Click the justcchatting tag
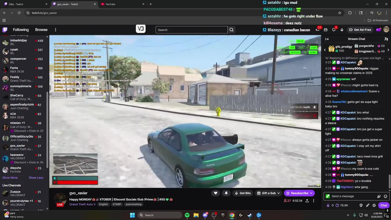391x220 pixels. [x=134, y=204]
